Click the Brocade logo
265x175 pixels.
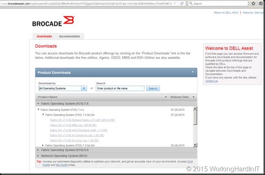click(x=53, y=21)
